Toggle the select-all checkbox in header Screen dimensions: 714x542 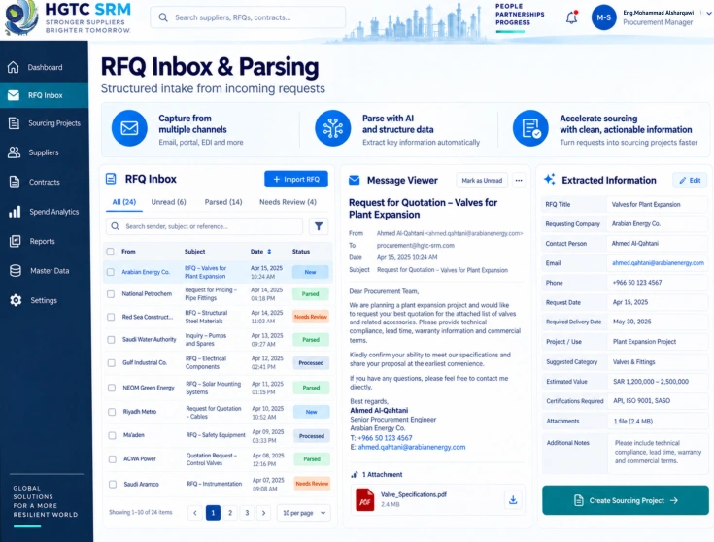(110, 252)
